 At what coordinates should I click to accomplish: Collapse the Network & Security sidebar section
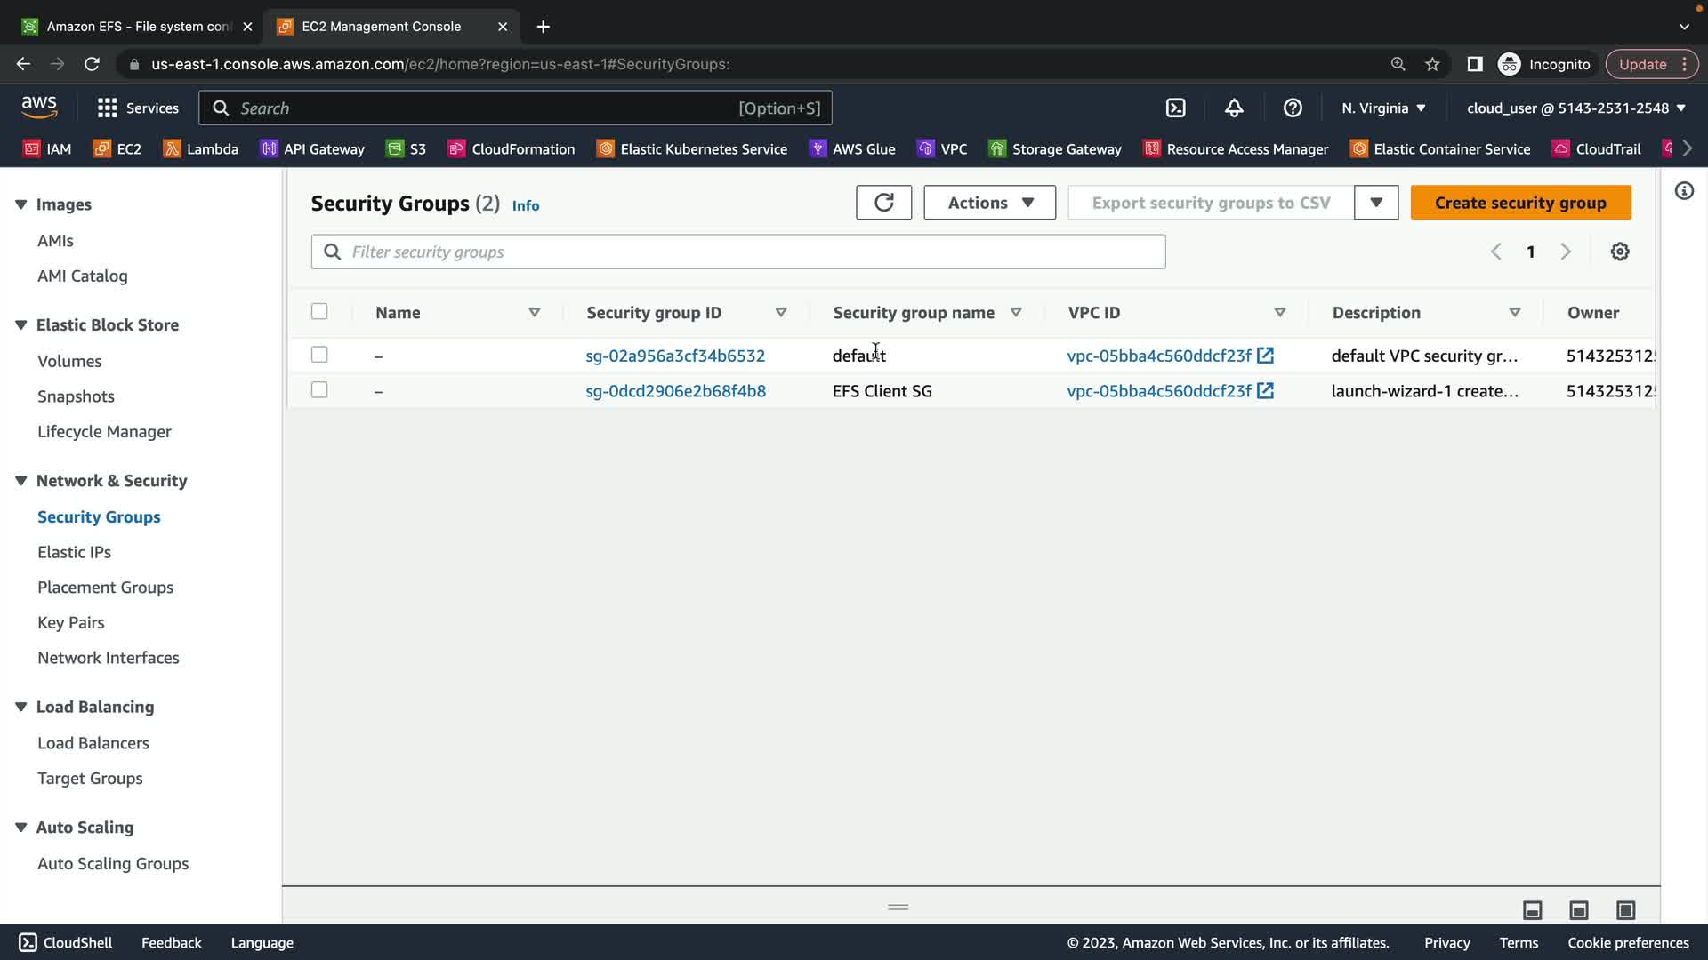point(21,481)
